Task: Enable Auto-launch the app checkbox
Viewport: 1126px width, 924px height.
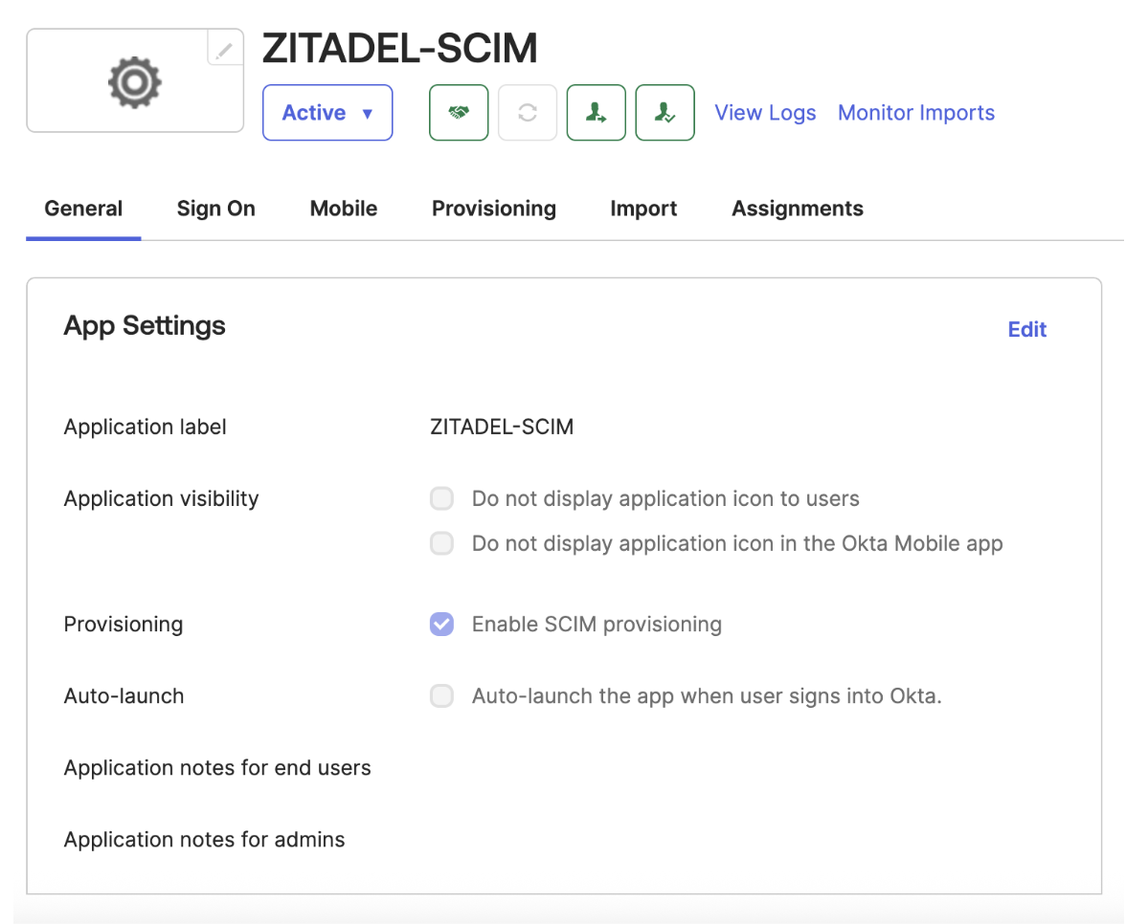Action: point(441,696)
